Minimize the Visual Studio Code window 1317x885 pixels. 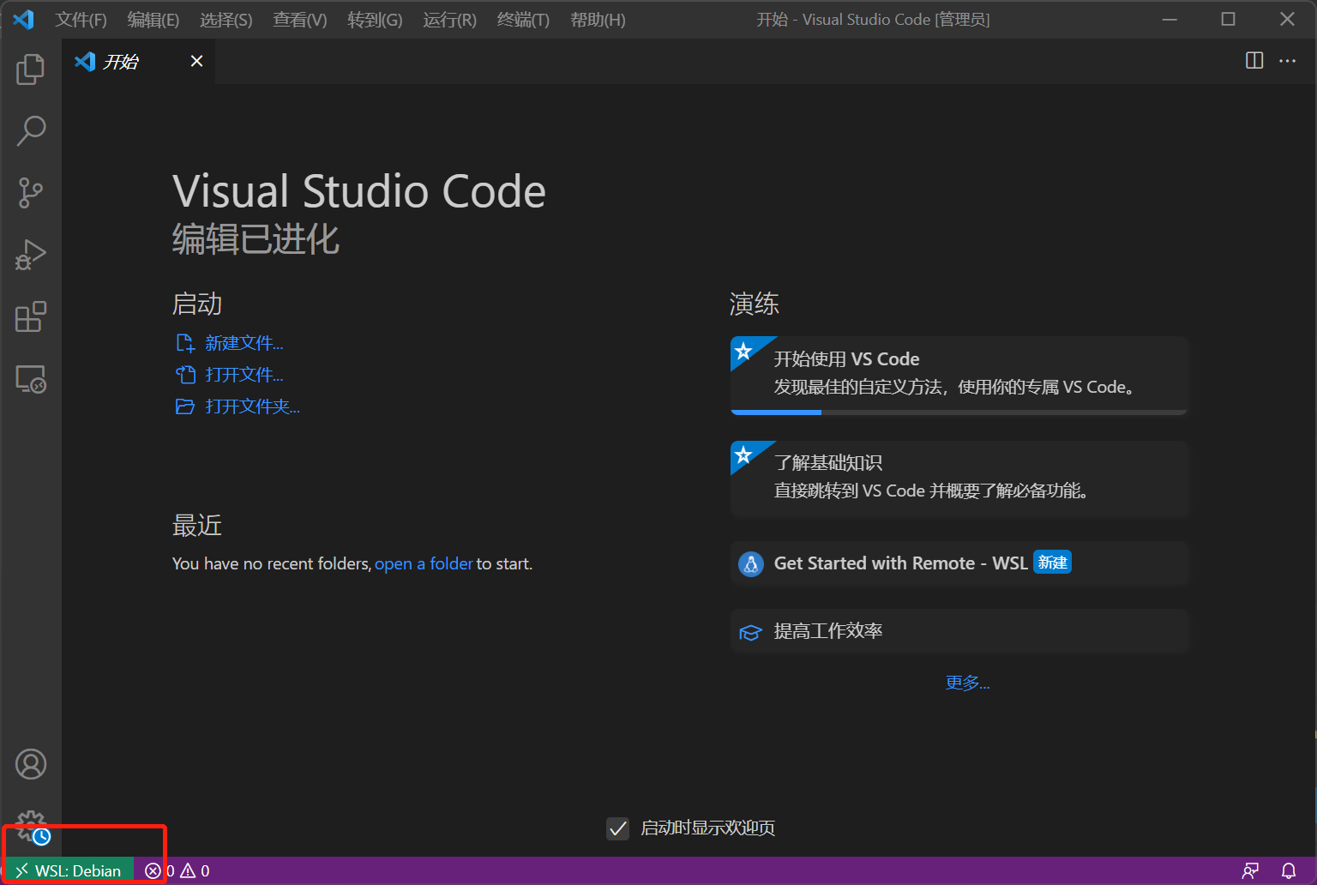1170,19
